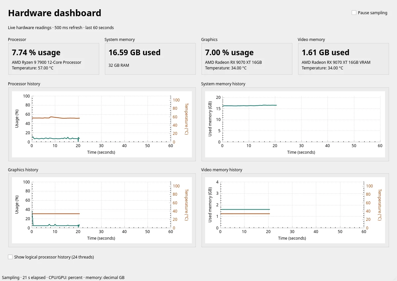Screen dimensions: 397x281
Task: Click the "Processor history" section heading
Action: (24, 84)
